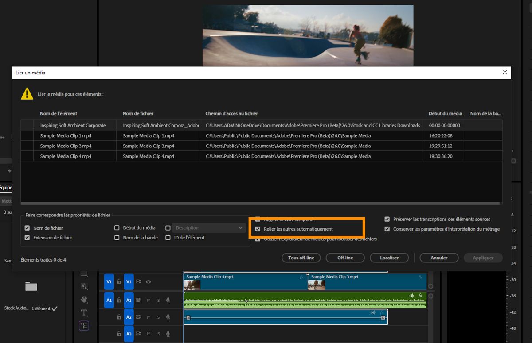Click the Chemin d'accès au fichier column header
The width and height of the screenshot is (532, 343).
231,113
